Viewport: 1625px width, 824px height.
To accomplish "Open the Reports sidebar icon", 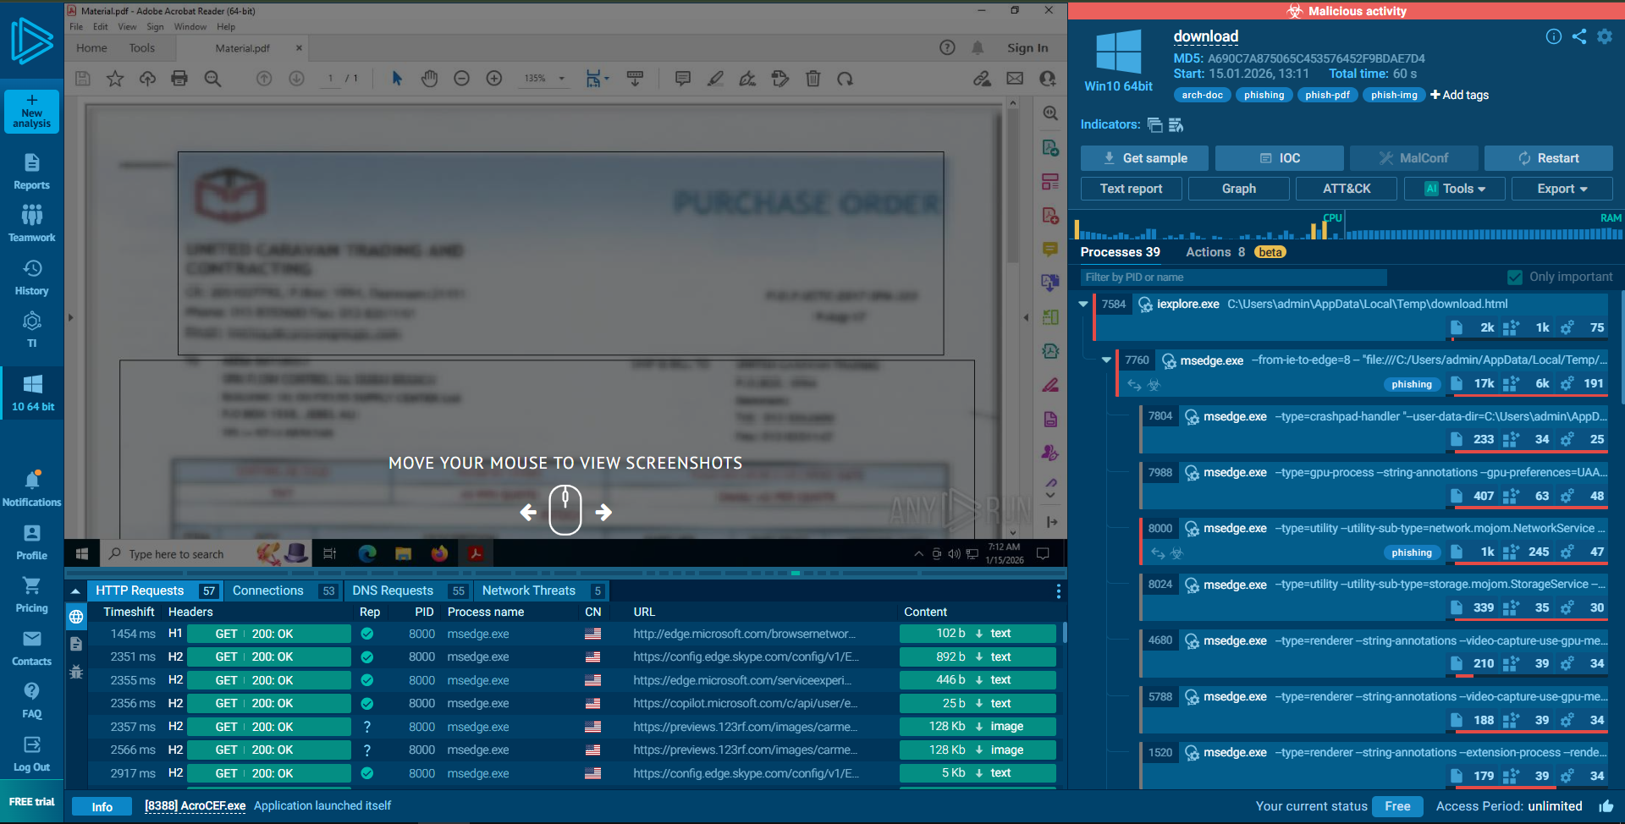I will (31, 172).
